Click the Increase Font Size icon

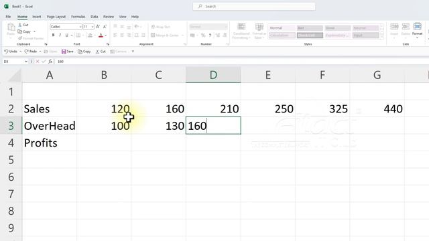[x=98, y=27]
